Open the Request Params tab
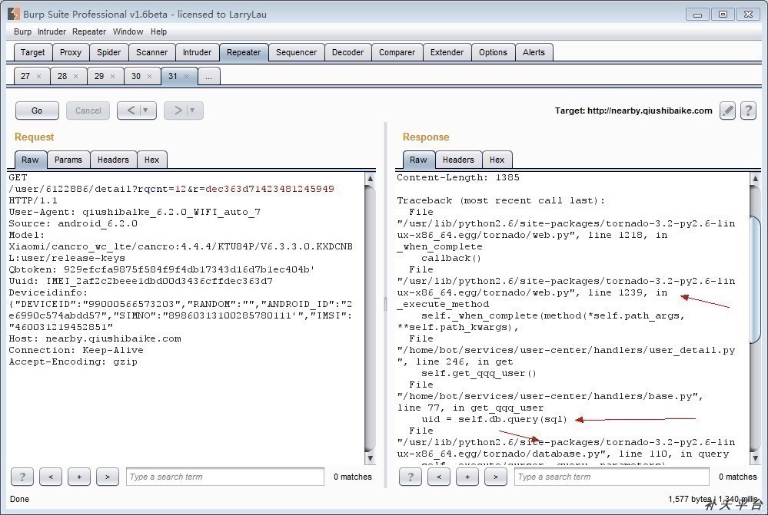 [68, 160]
